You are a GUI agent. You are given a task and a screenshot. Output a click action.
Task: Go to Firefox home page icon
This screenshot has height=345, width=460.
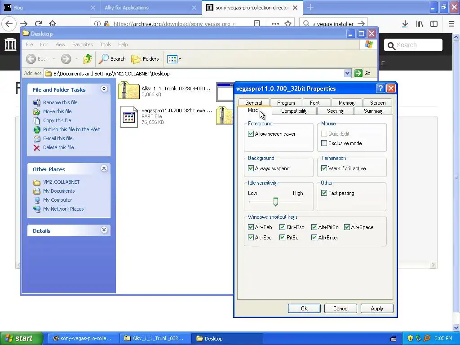pyautogui.click(x=53, y=23)
